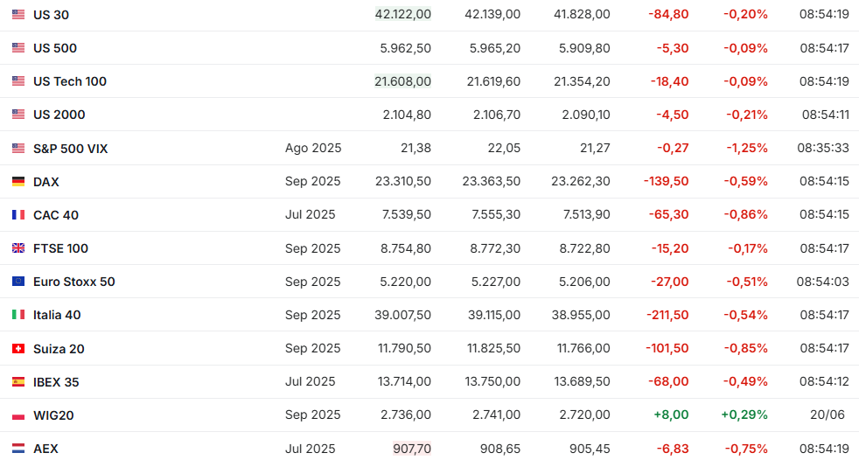The width and height of the screenshot is (859, 460).
Task: Click the Italian flag beside Italia 40
Action: [x=18, y=315]
